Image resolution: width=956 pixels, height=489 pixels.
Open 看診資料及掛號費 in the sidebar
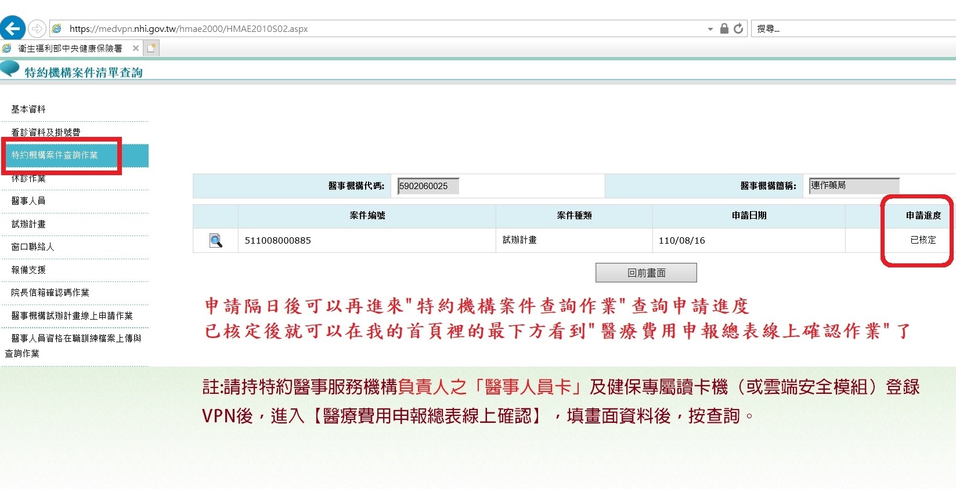tap(46, 132)
